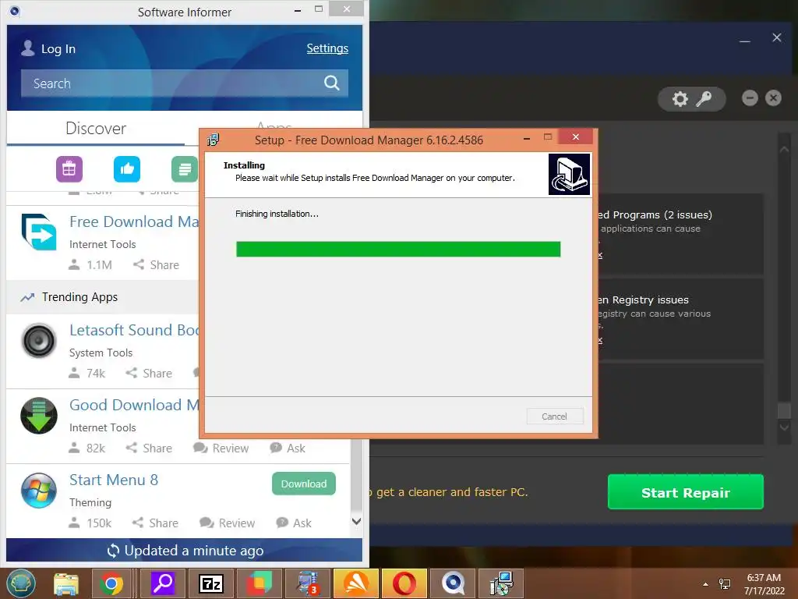Click the Log In link
This screenshot has width=798, height=599.
coord(58,49)
